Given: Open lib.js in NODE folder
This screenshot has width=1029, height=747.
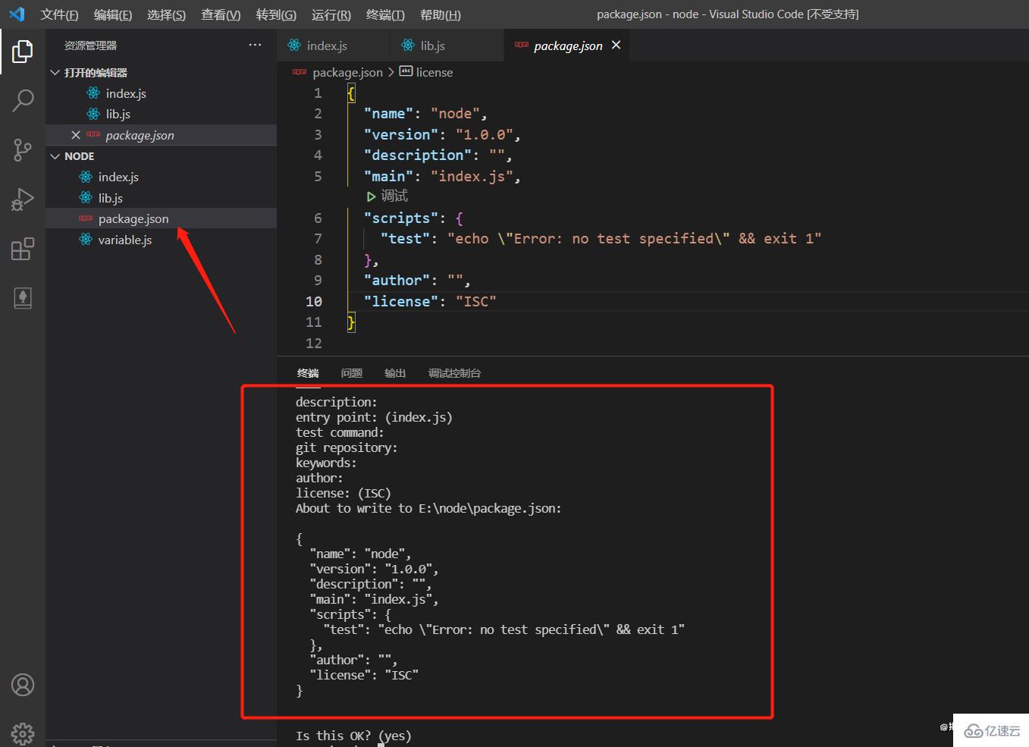Looking at the screenshot, I should click(161, 198).
